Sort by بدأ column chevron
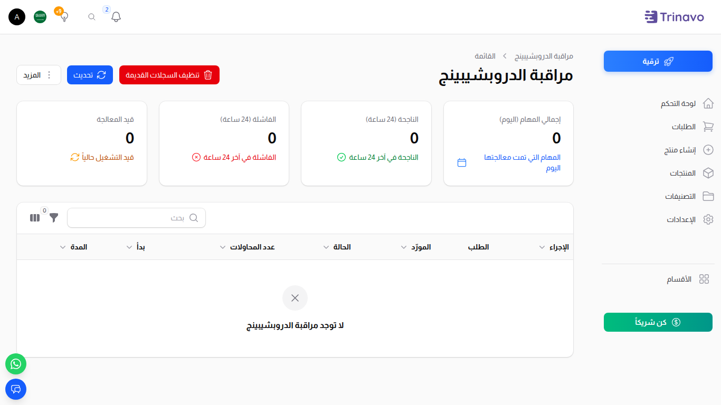 [x=129, y=247]
